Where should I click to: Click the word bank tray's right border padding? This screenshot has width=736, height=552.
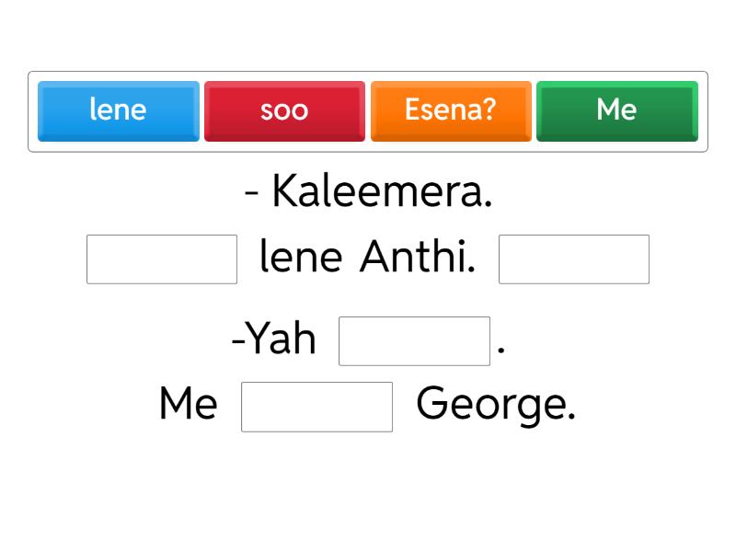coord(703,111)
